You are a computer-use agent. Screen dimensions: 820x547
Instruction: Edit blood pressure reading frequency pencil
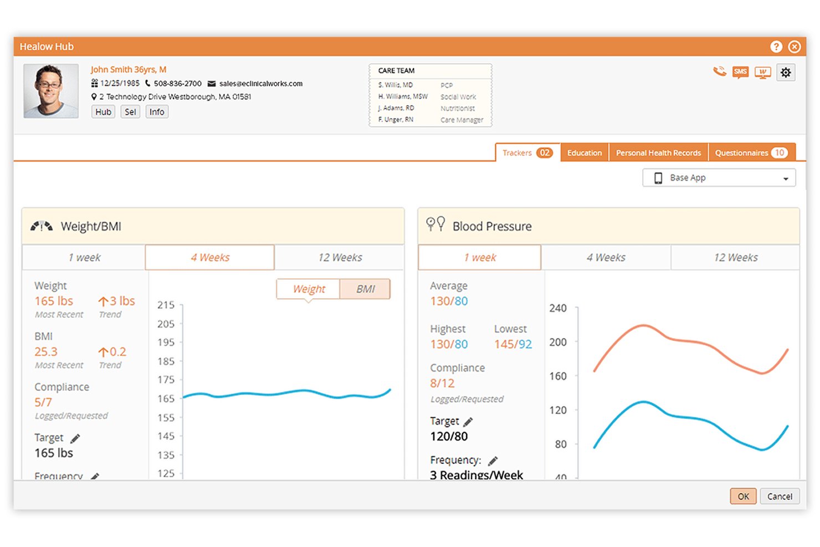click(x=493, y=461)
